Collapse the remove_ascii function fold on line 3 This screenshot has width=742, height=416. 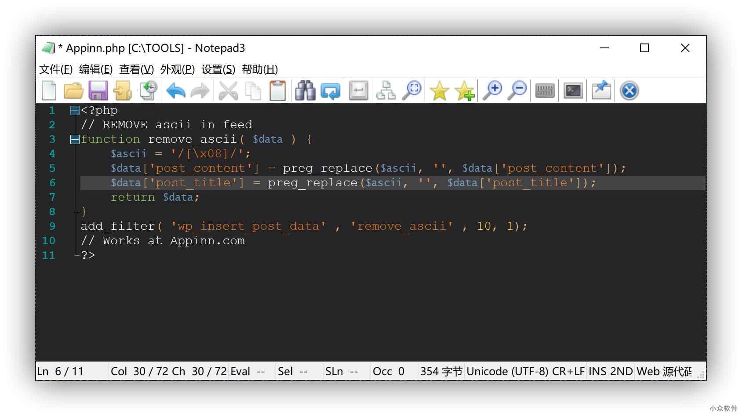(x=74, y=139)
